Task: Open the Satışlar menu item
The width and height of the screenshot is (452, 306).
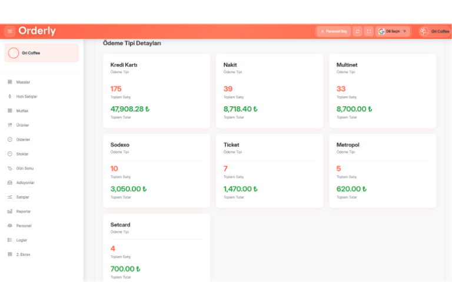Action: (22, 197)
